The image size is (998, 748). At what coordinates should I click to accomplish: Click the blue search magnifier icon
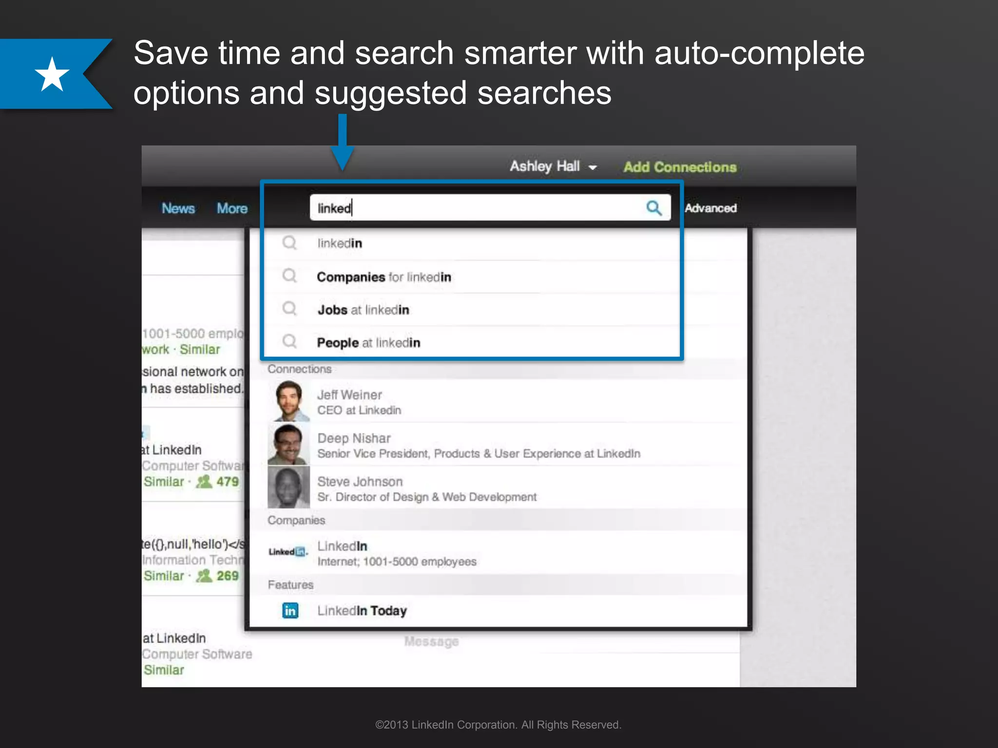653,208
